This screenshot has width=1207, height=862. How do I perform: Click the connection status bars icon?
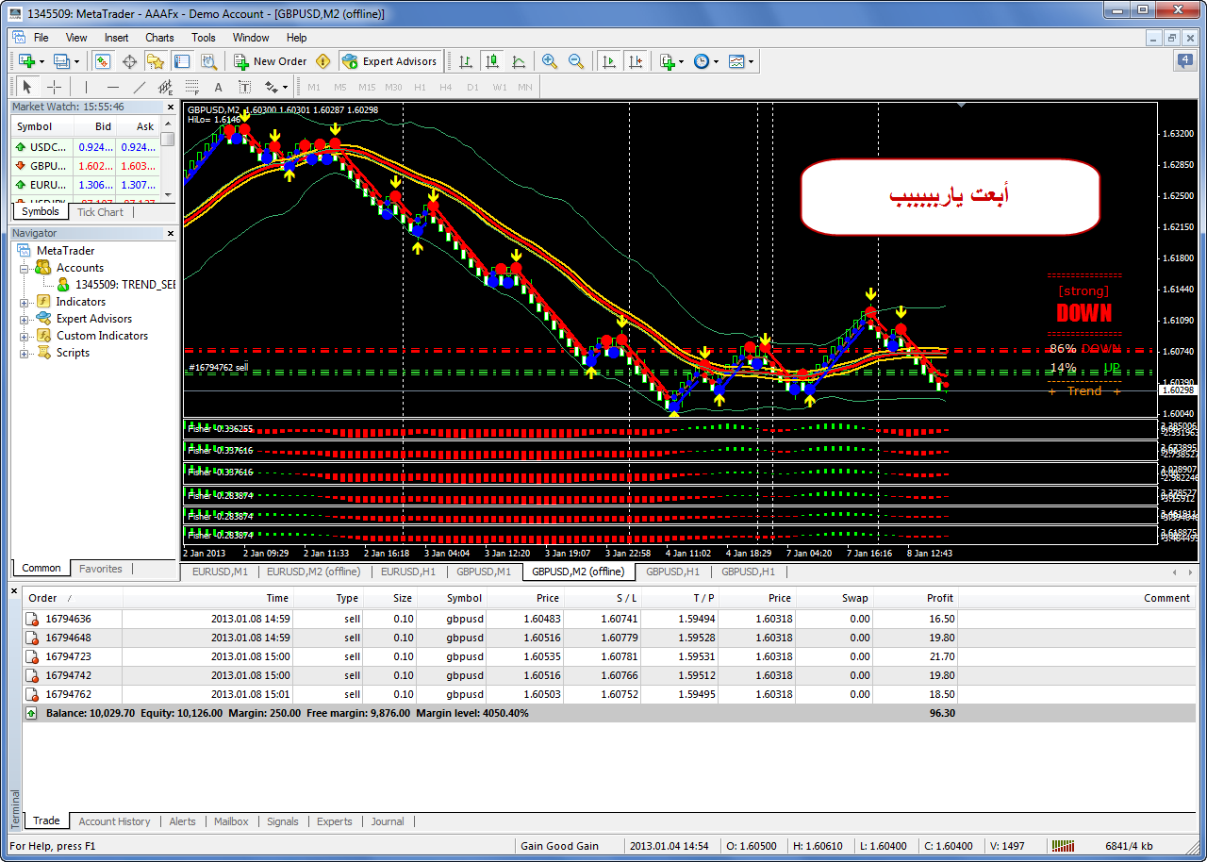1063,846
